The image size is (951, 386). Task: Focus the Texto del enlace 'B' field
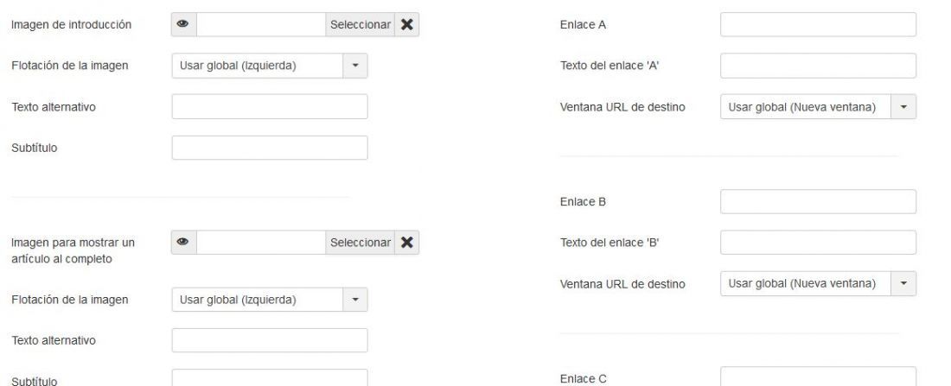click(818, 243)
